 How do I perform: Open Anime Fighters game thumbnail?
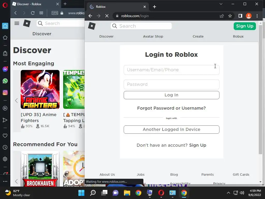(40, 89)
